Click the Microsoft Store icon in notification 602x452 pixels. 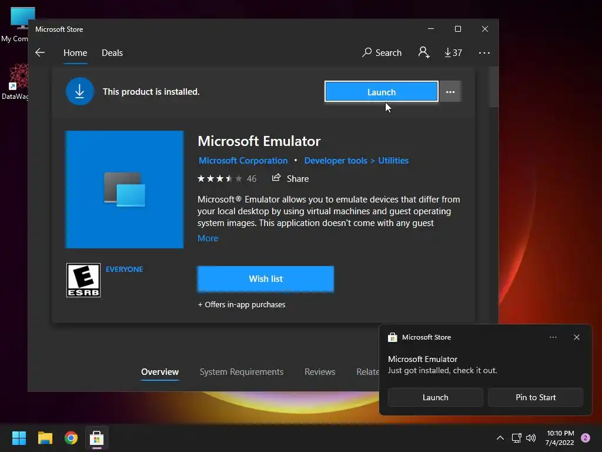(x=392, y=337)
